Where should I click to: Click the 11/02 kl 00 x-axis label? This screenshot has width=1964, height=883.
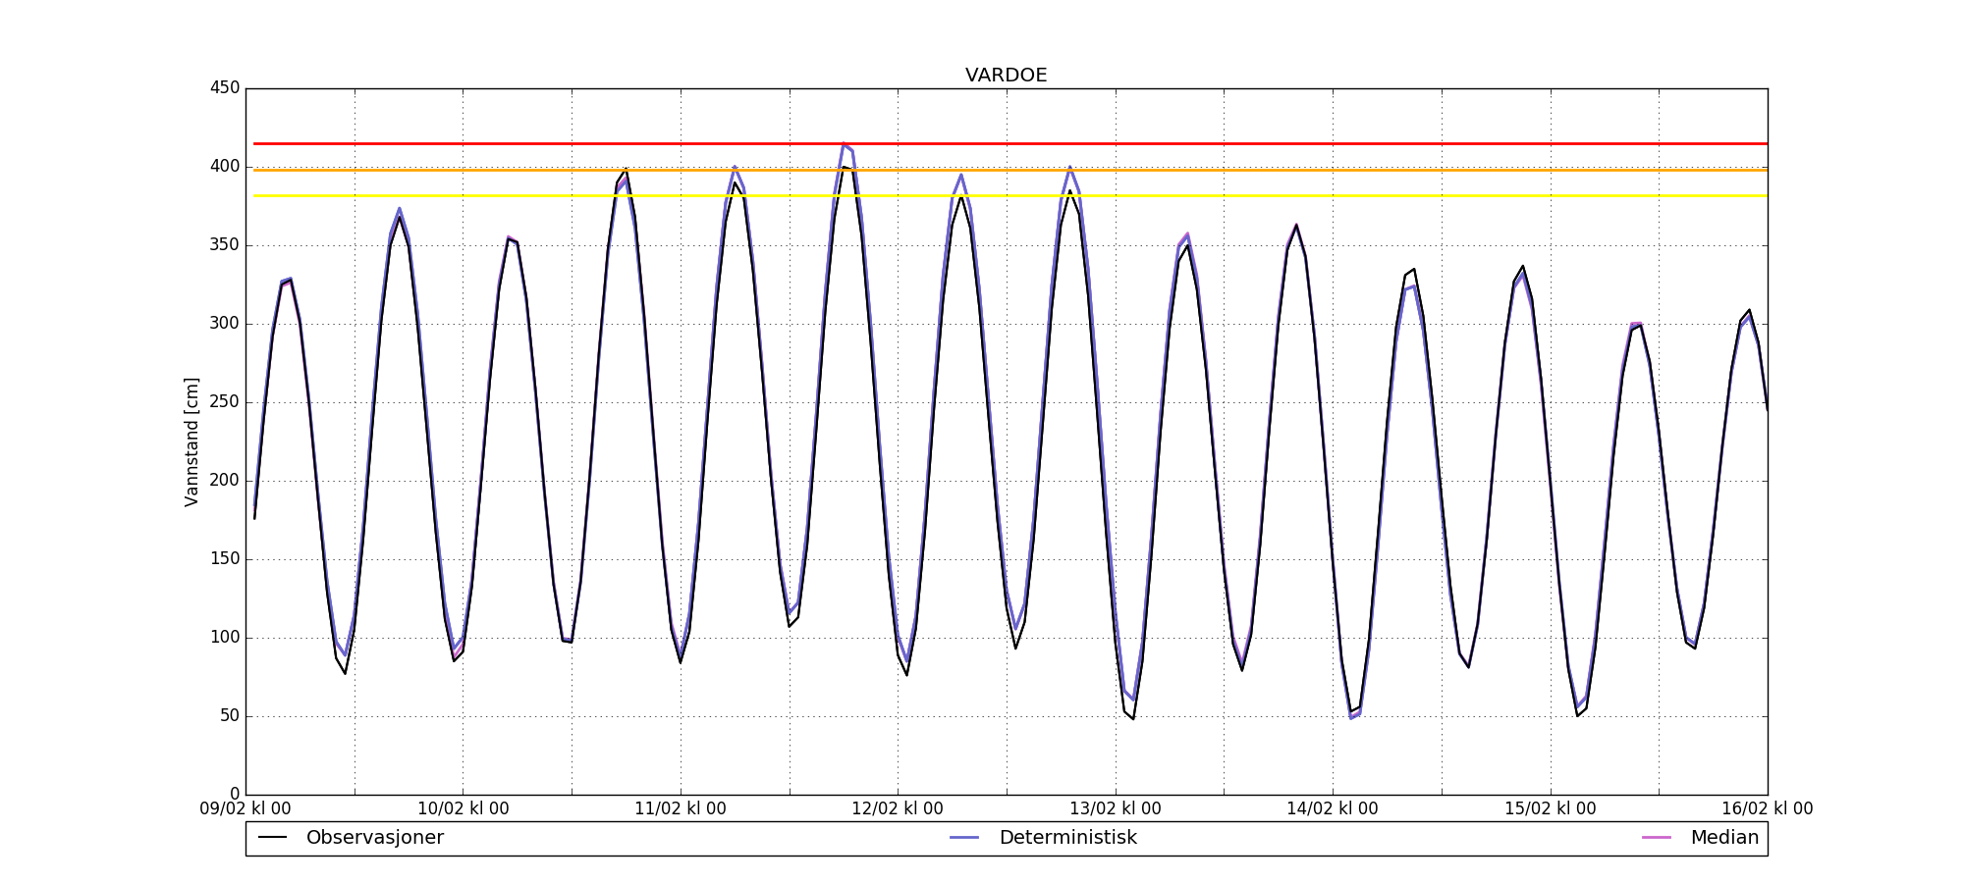[681, 809]
